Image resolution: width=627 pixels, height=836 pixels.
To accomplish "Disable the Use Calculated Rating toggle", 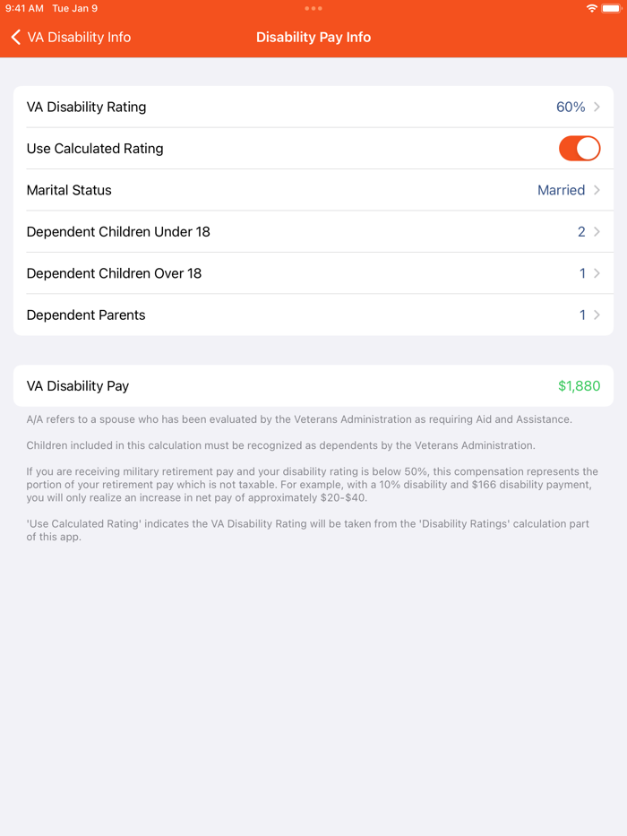I will point(580,148).
